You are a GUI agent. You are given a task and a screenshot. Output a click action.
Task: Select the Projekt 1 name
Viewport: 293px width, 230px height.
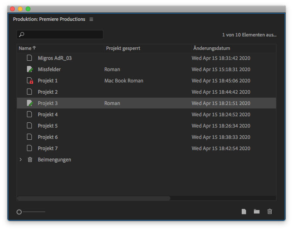pos(48,81)
